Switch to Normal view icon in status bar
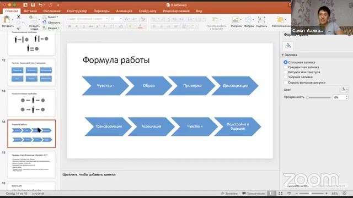 [271, 193]
